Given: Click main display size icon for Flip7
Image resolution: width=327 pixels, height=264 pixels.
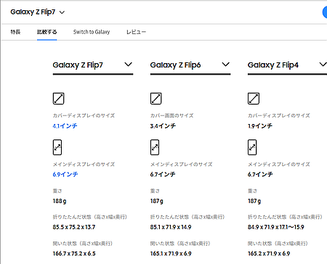Looking at the screenshot, I should pyautogui.click(x=57, y=147).
